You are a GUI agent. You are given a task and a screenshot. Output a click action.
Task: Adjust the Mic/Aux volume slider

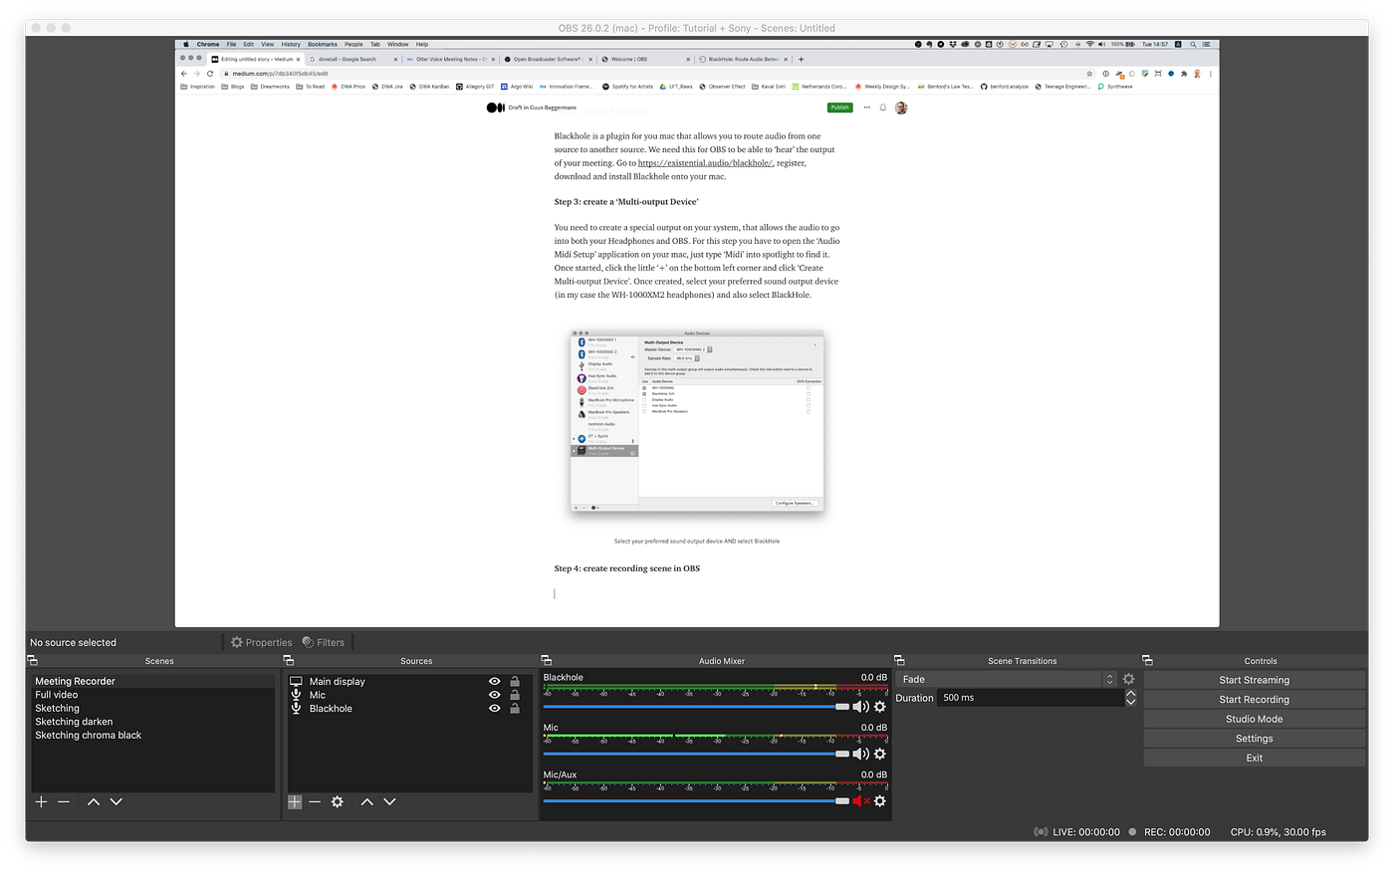click(x=696, y=800)
